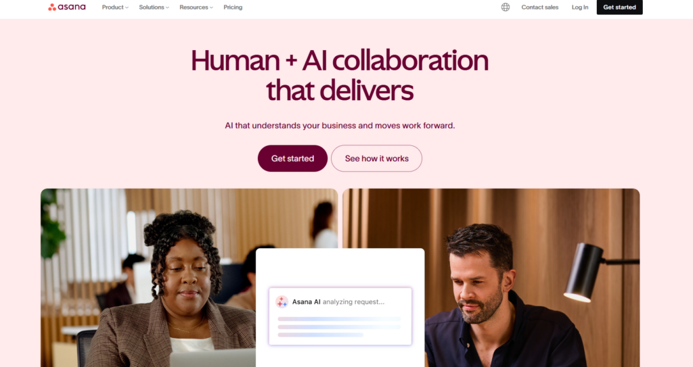Screen dimensions: 693x367
Task: Click the Resources chevron arrow
Action: (211, 7)
